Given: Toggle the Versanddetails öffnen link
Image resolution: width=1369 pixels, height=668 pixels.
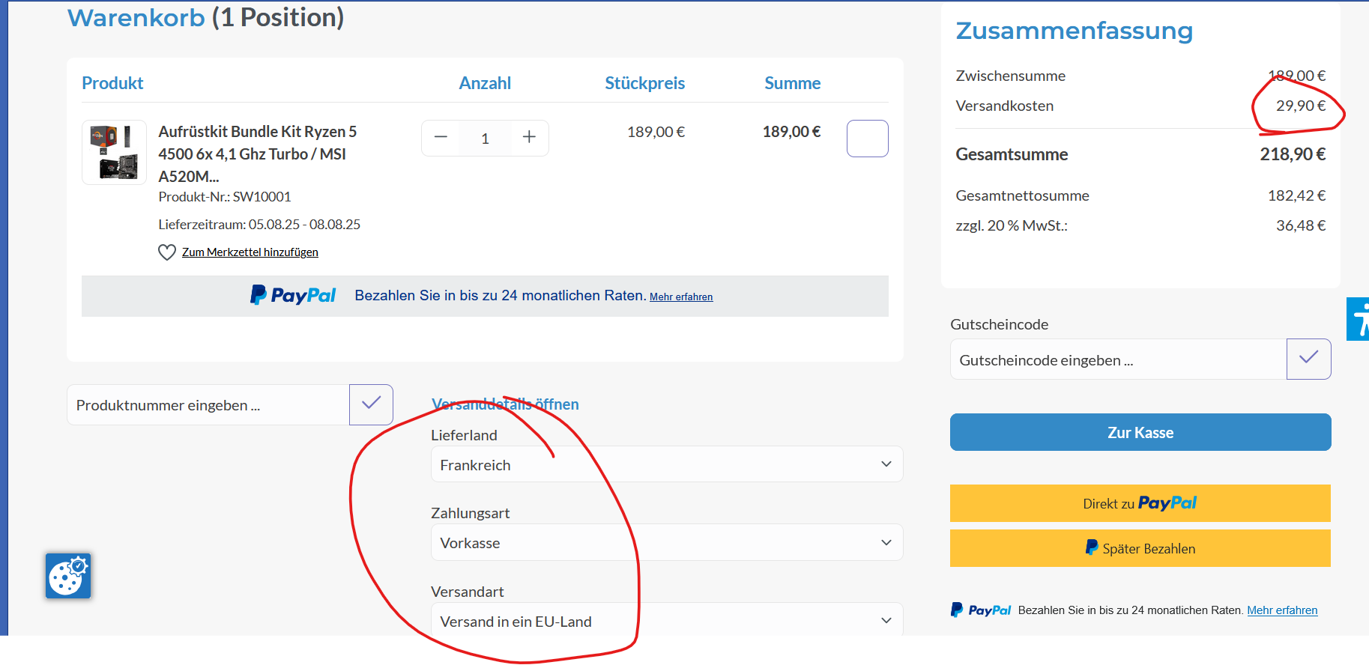Looking at the screenshot, I should pos(505,404).
